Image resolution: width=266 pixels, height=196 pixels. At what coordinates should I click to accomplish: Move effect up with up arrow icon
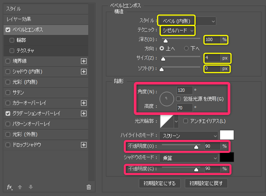click(x=20, y=187)
